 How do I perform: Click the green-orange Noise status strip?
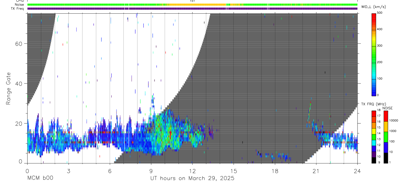192,5
